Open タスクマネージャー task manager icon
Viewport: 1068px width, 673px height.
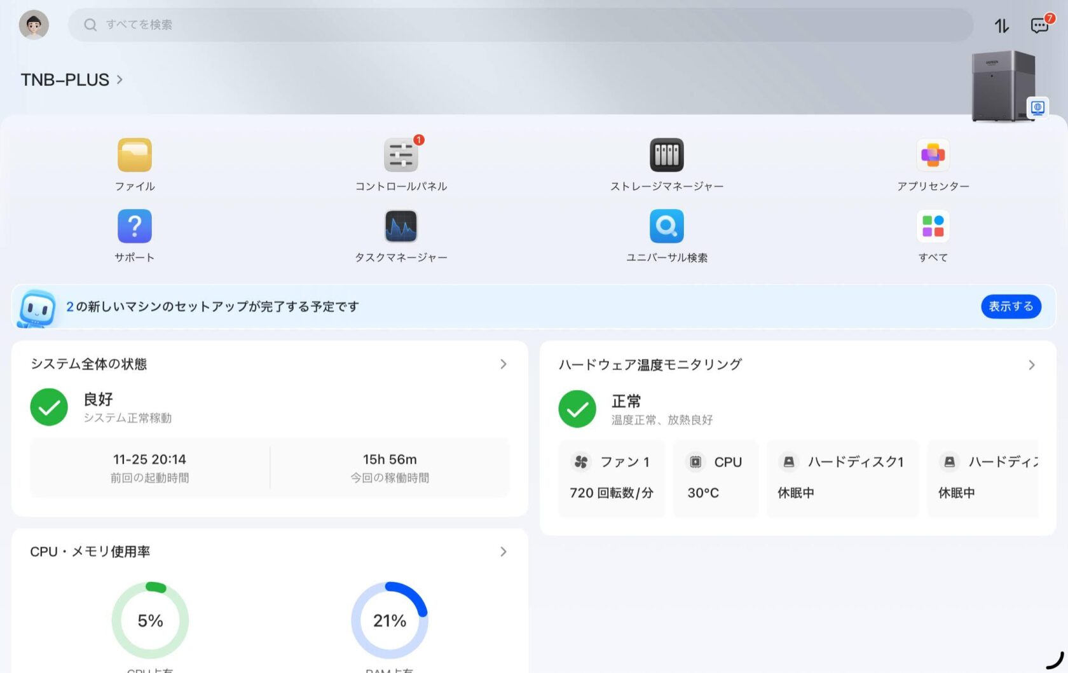pos(400,227)
